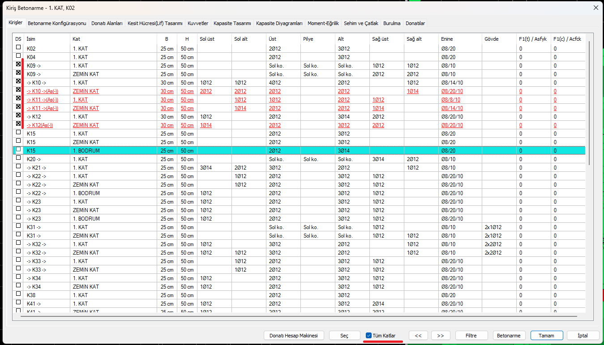Toggle the Tüm Katlar checkbox
This screenshot has width=604, height=345.
point(368,336)
